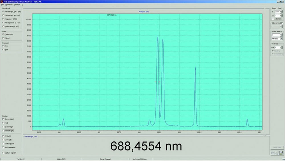Open the Settings menu
The width and height of the screenshot is (285, 161).
pos(17,5)
